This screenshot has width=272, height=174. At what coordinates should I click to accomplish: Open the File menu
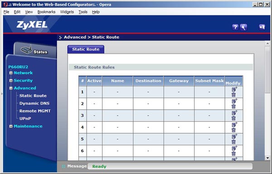[6, 12]
